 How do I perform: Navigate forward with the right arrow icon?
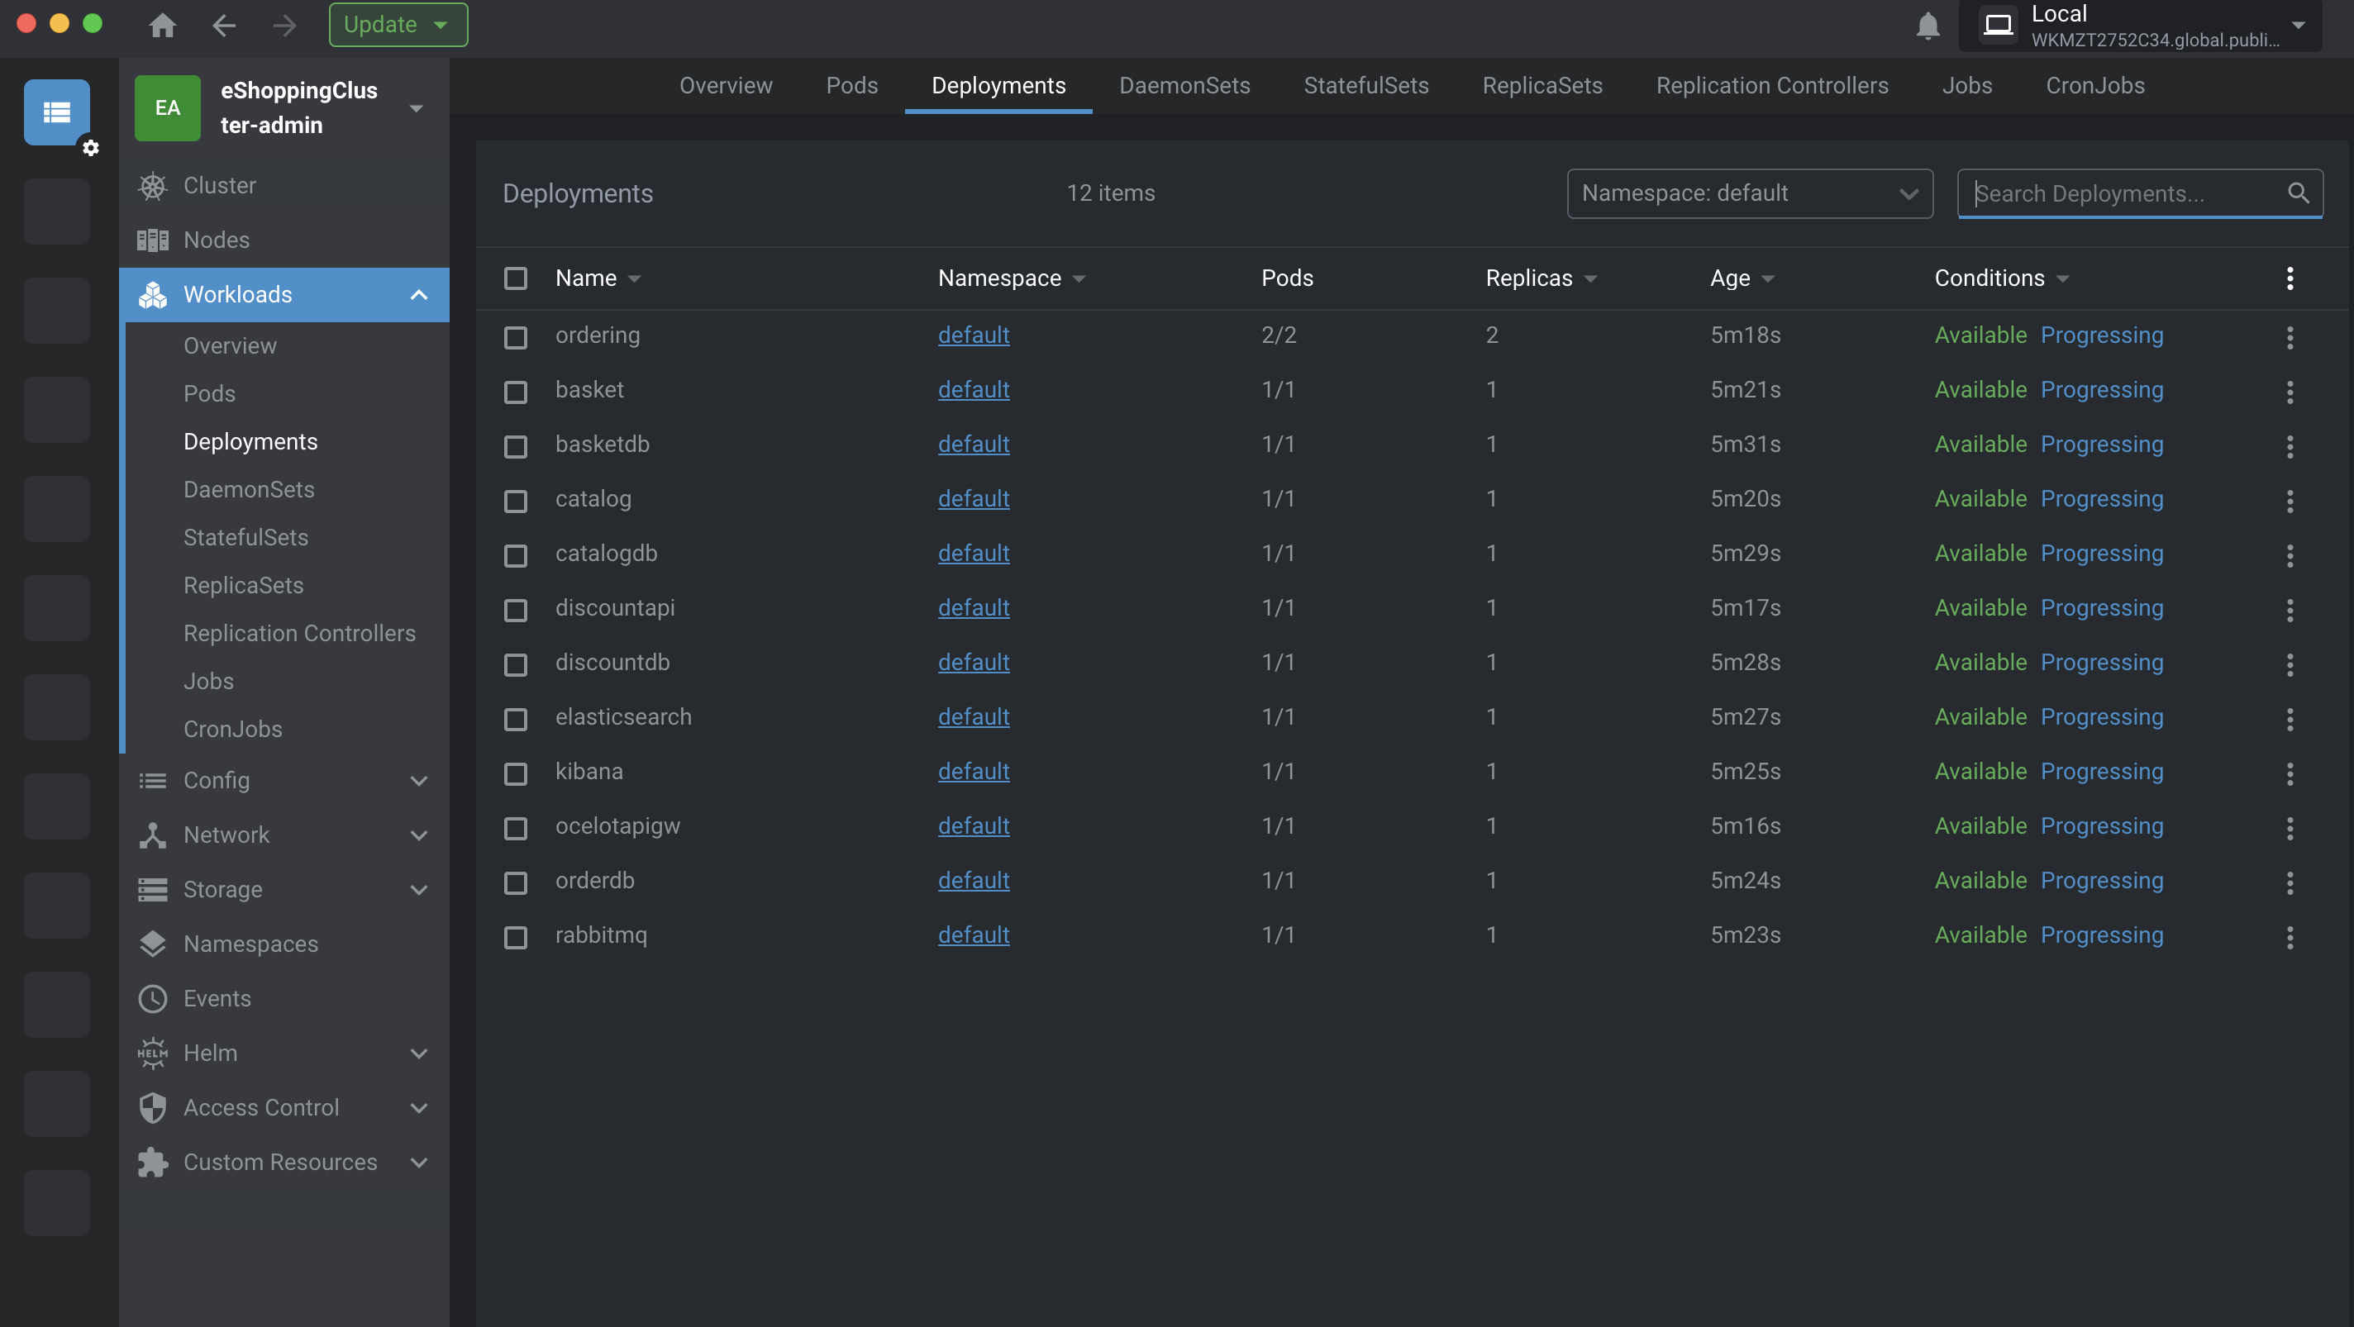pos(284,25)
